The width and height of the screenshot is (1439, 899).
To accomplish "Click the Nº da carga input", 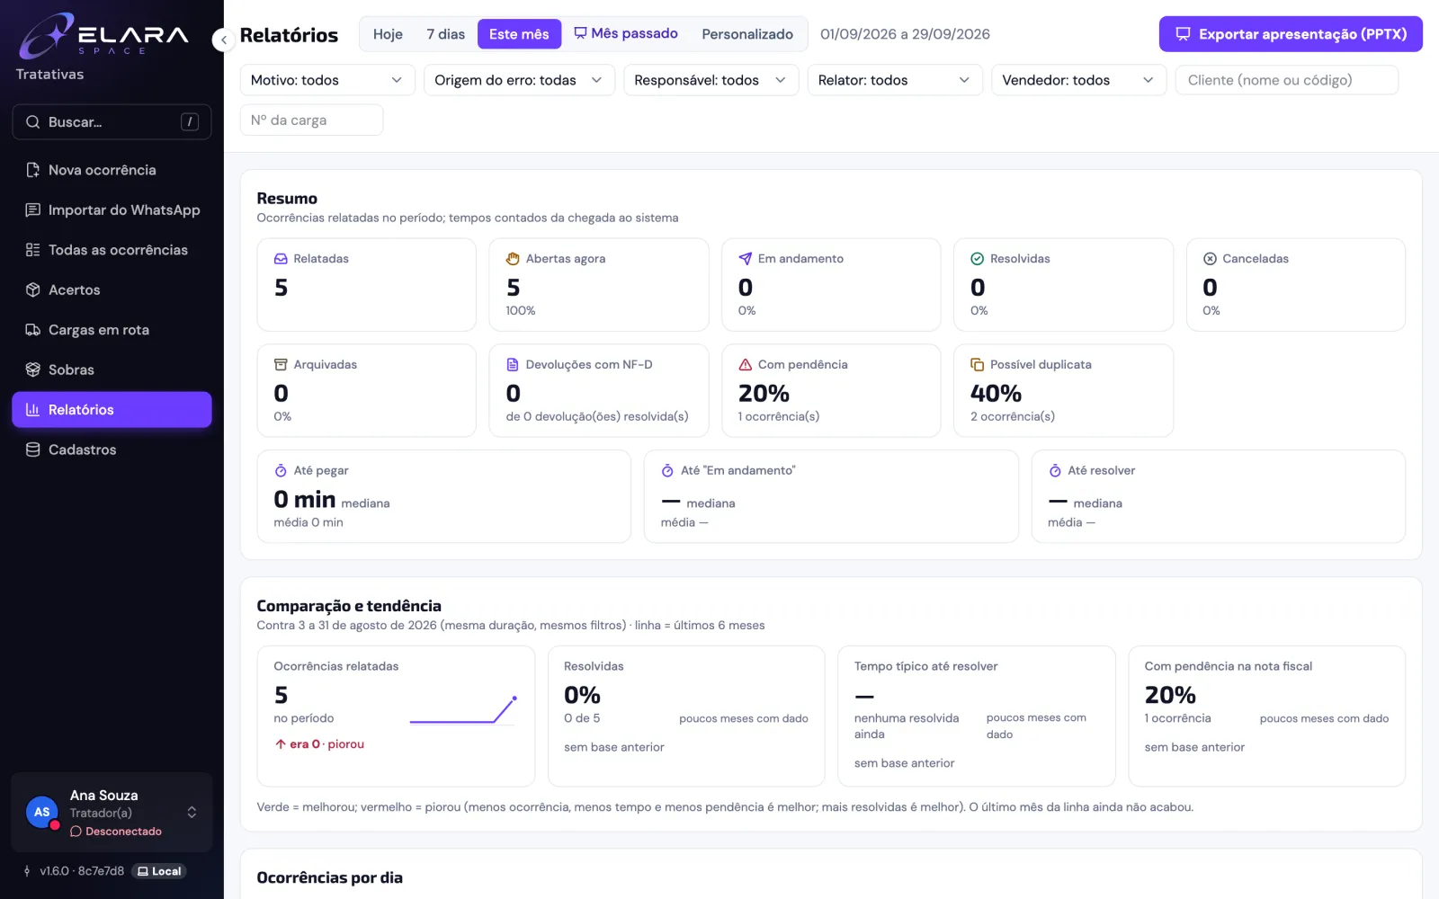I will click(311, 120).
